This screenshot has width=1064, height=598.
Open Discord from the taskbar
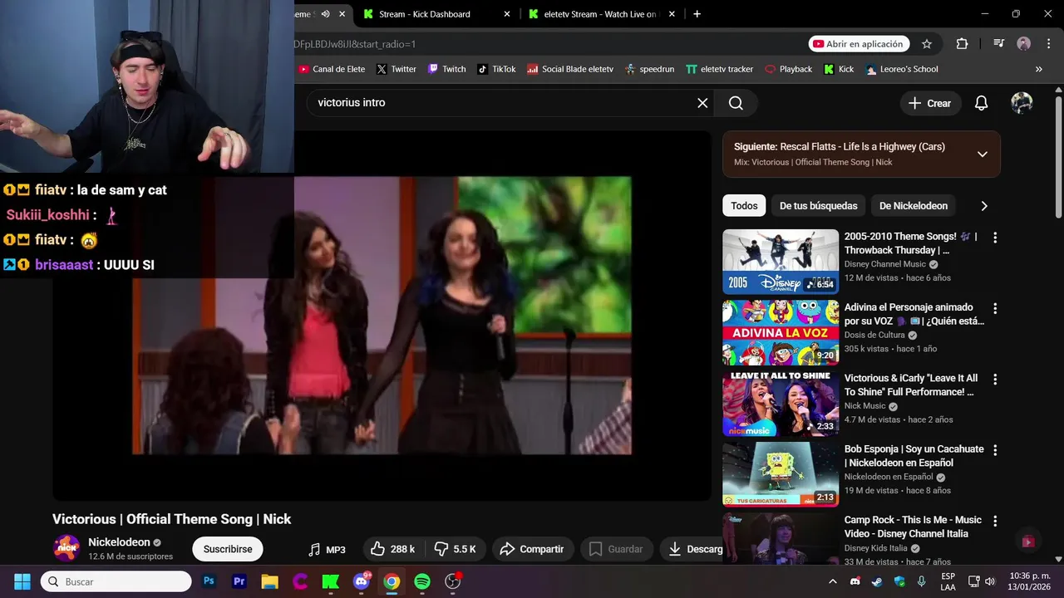[x=361, y=581]
